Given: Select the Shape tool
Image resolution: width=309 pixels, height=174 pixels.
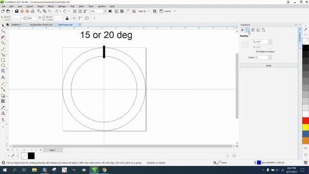Looking at the screenshot, I should click(x=3, y=31).
